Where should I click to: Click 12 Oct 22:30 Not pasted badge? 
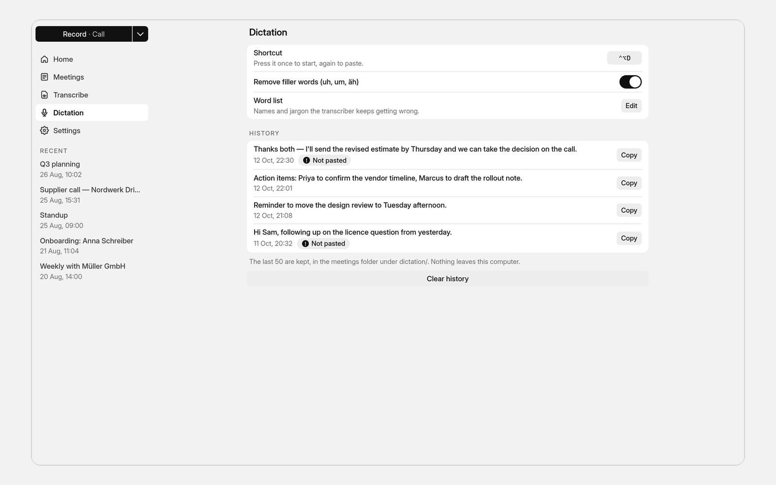pos(324,161)
